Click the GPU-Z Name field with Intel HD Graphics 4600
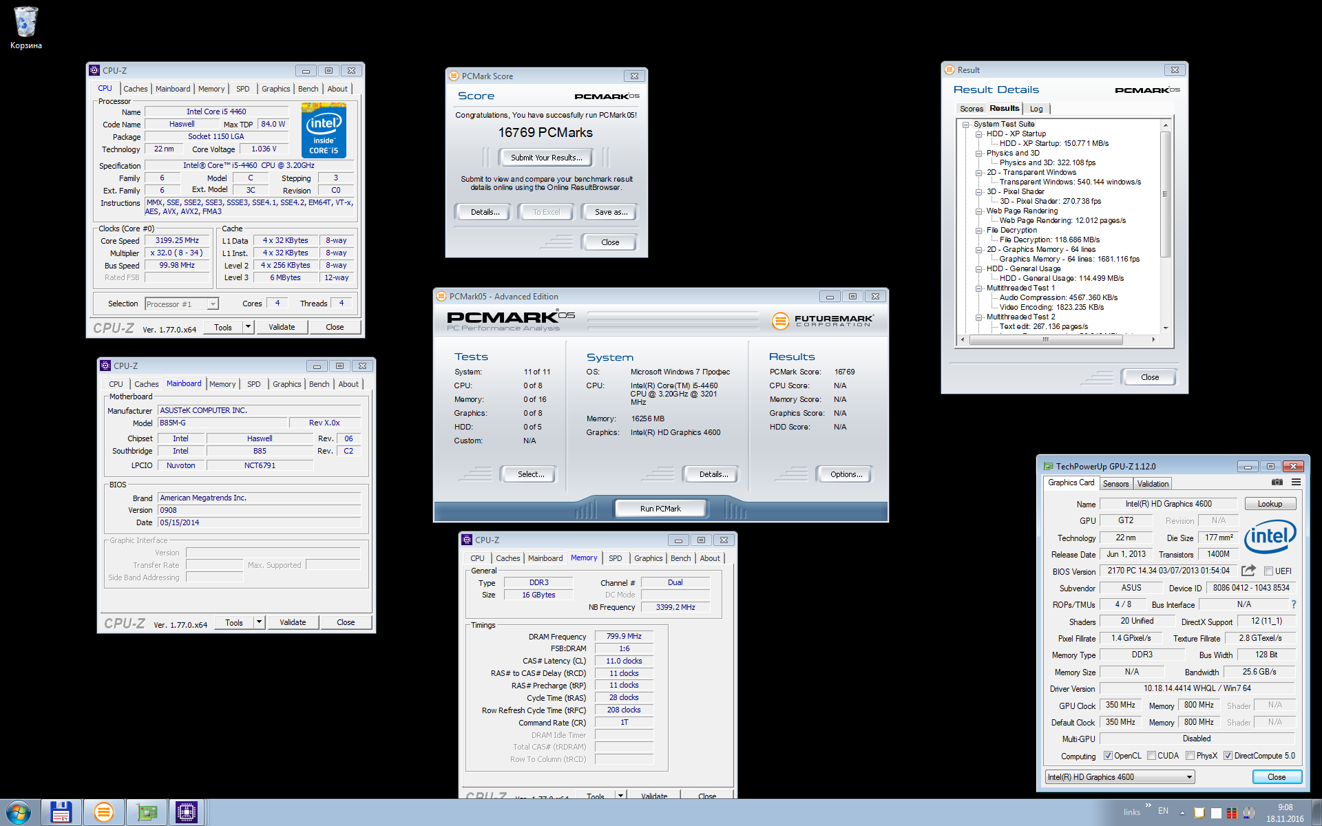The image size is (1322, 826). 1168,504
